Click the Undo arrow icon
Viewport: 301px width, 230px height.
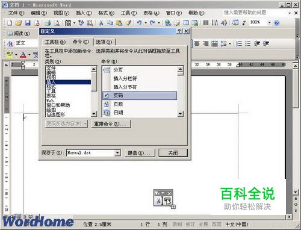(139, 23)
